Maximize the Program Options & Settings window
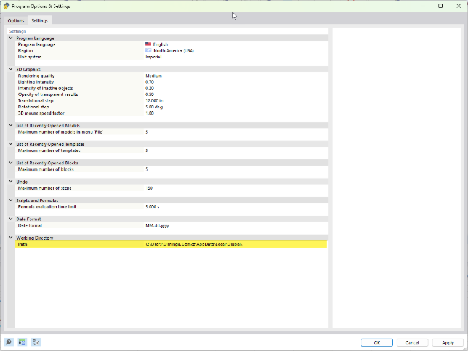The image size is (468, 351). coord(440,6)
